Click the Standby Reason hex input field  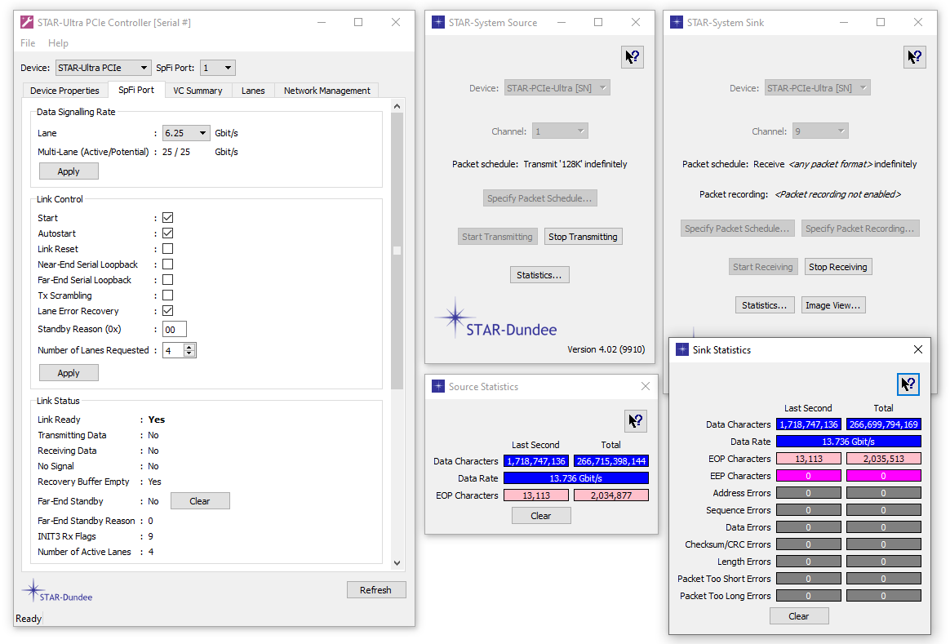[175, 330]
